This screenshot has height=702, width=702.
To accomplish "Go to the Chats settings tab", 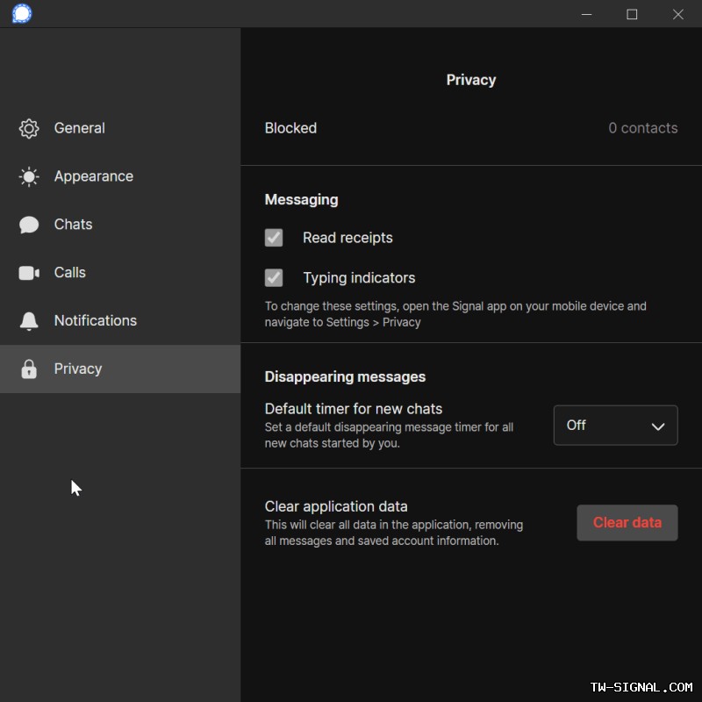I will coord(73,225).
